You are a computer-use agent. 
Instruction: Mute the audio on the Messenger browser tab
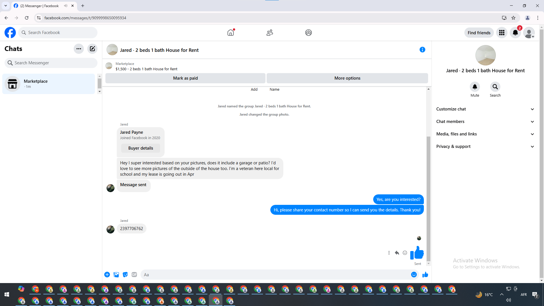[x=66, y=6]
